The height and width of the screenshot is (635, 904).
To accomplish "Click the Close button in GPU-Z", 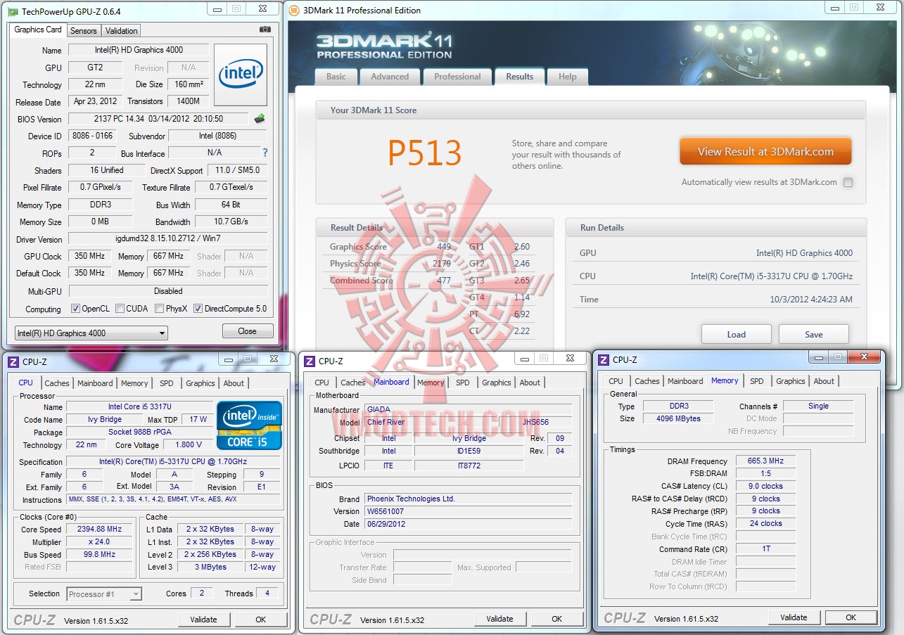I will tap(247, 331).
